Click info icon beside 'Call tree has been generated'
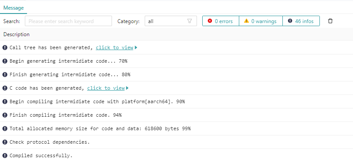The image size is (353, 162). 5,47
